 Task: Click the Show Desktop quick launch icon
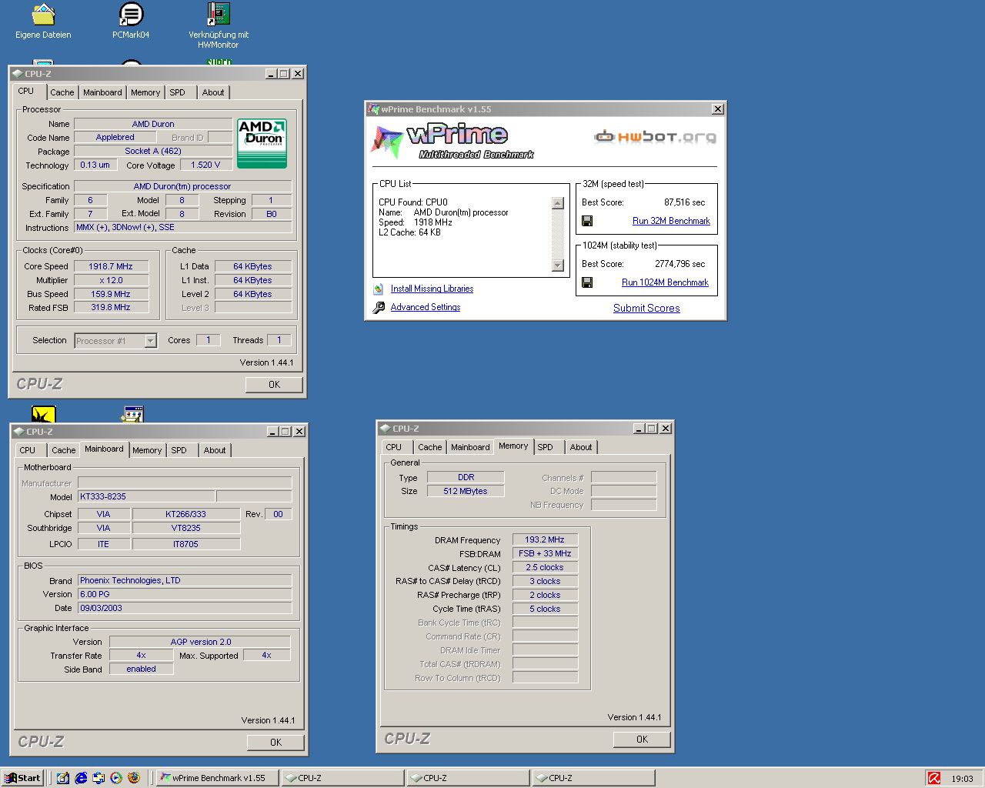point(63,778)
